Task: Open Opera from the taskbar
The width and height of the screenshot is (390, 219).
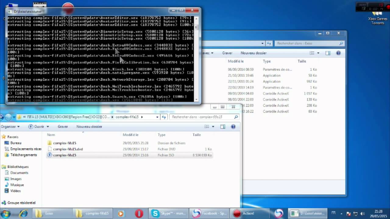Action: pos(139,213)
